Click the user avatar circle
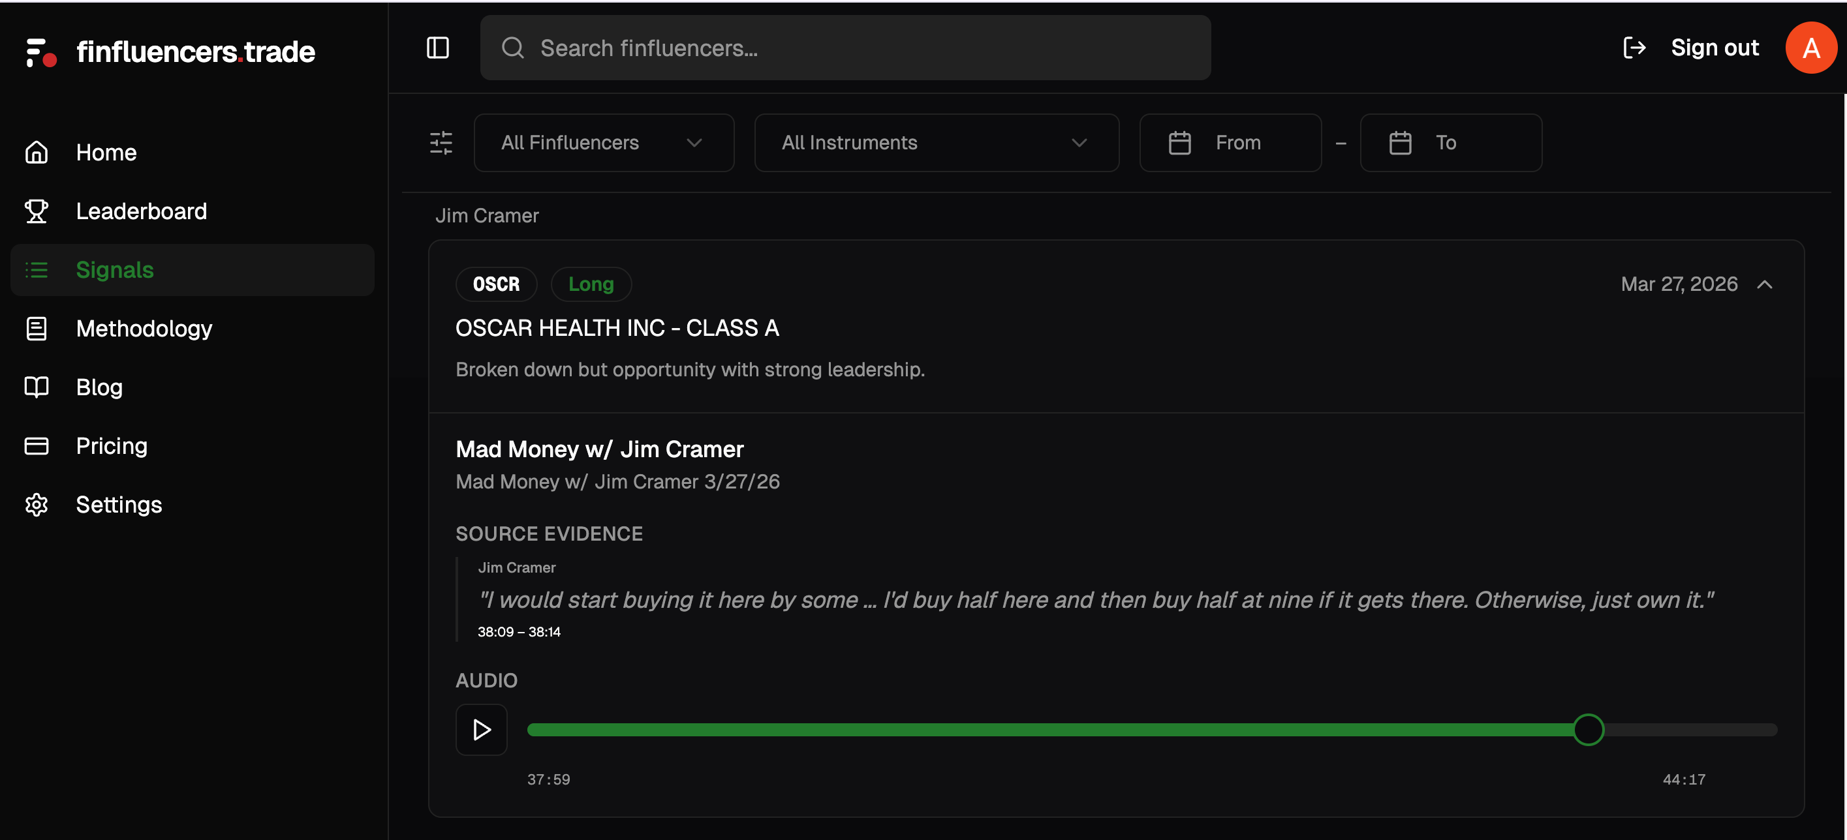Viewport: 1847px width, 840px height. tap(1810, 48)
